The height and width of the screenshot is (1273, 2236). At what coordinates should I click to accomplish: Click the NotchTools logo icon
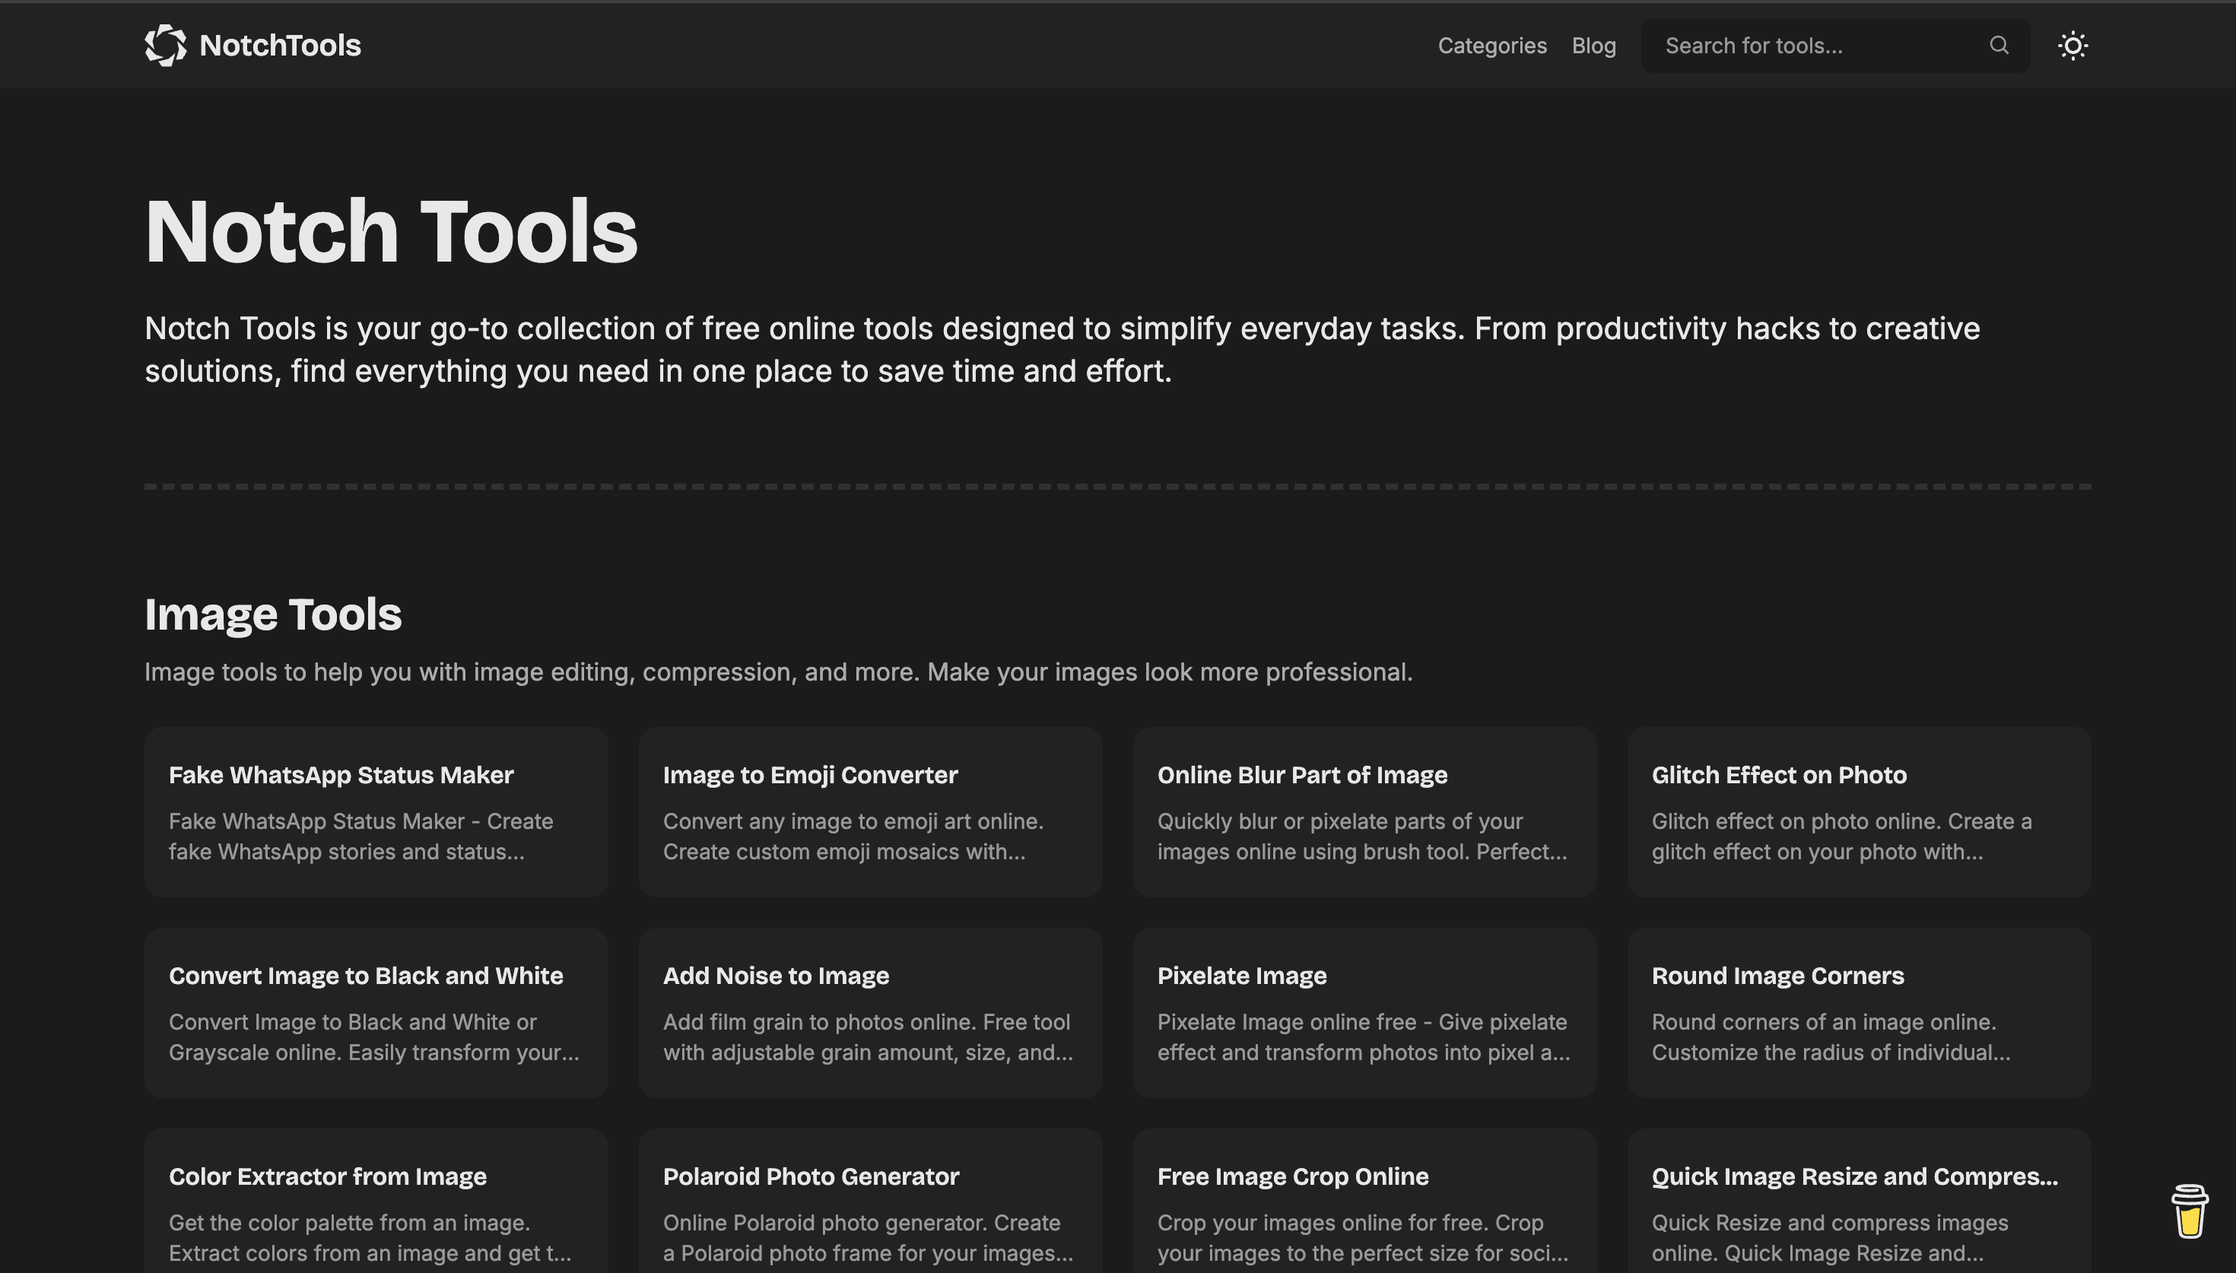pos(167,45)
